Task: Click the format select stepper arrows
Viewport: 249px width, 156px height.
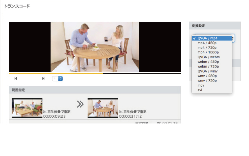Action: 233,38
